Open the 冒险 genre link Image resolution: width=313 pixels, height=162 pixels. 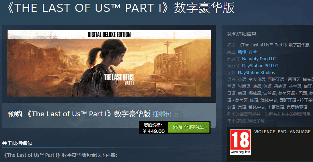pyautogui.click(x=253, y=52)
